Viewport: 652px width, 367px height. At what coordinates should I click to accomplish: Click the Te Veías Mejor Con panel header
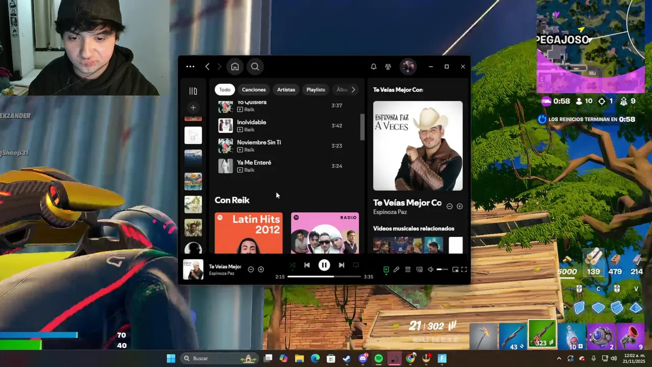398,90
